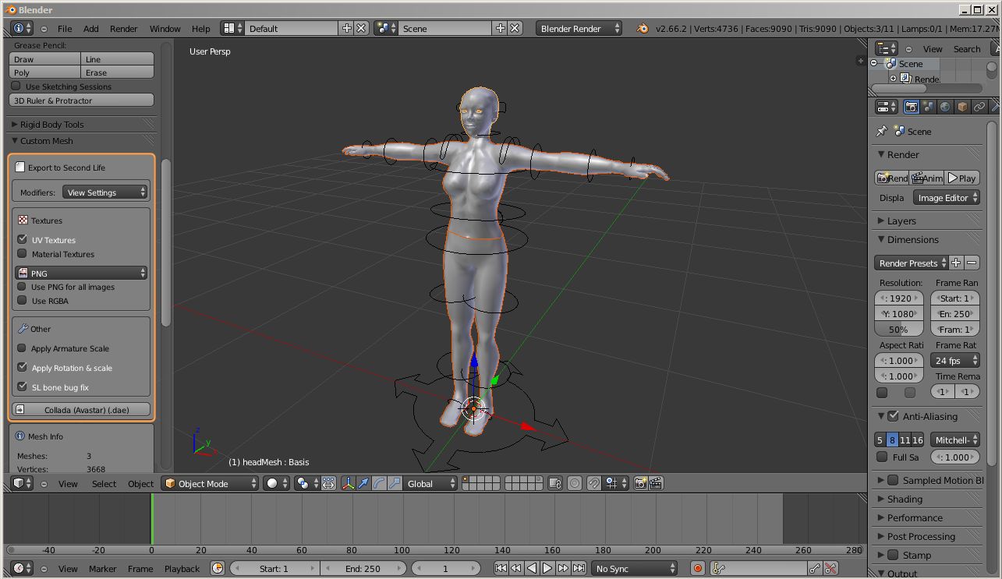Open the Blender Render engine dropdown
Image resolution: width=1002 pixels, height=579 pixels.
tap(579, 28)
